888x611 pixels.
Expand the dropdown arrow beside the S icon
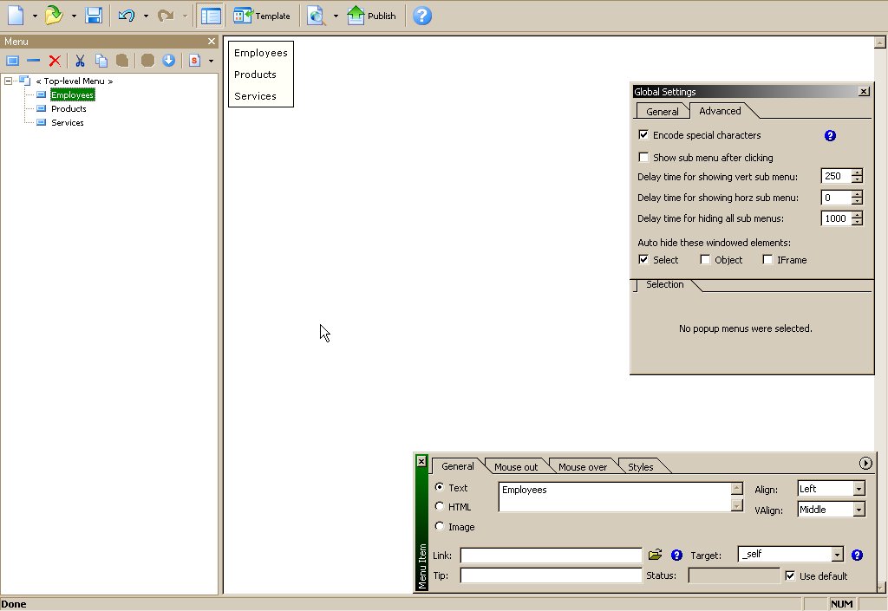click(212, 61)
